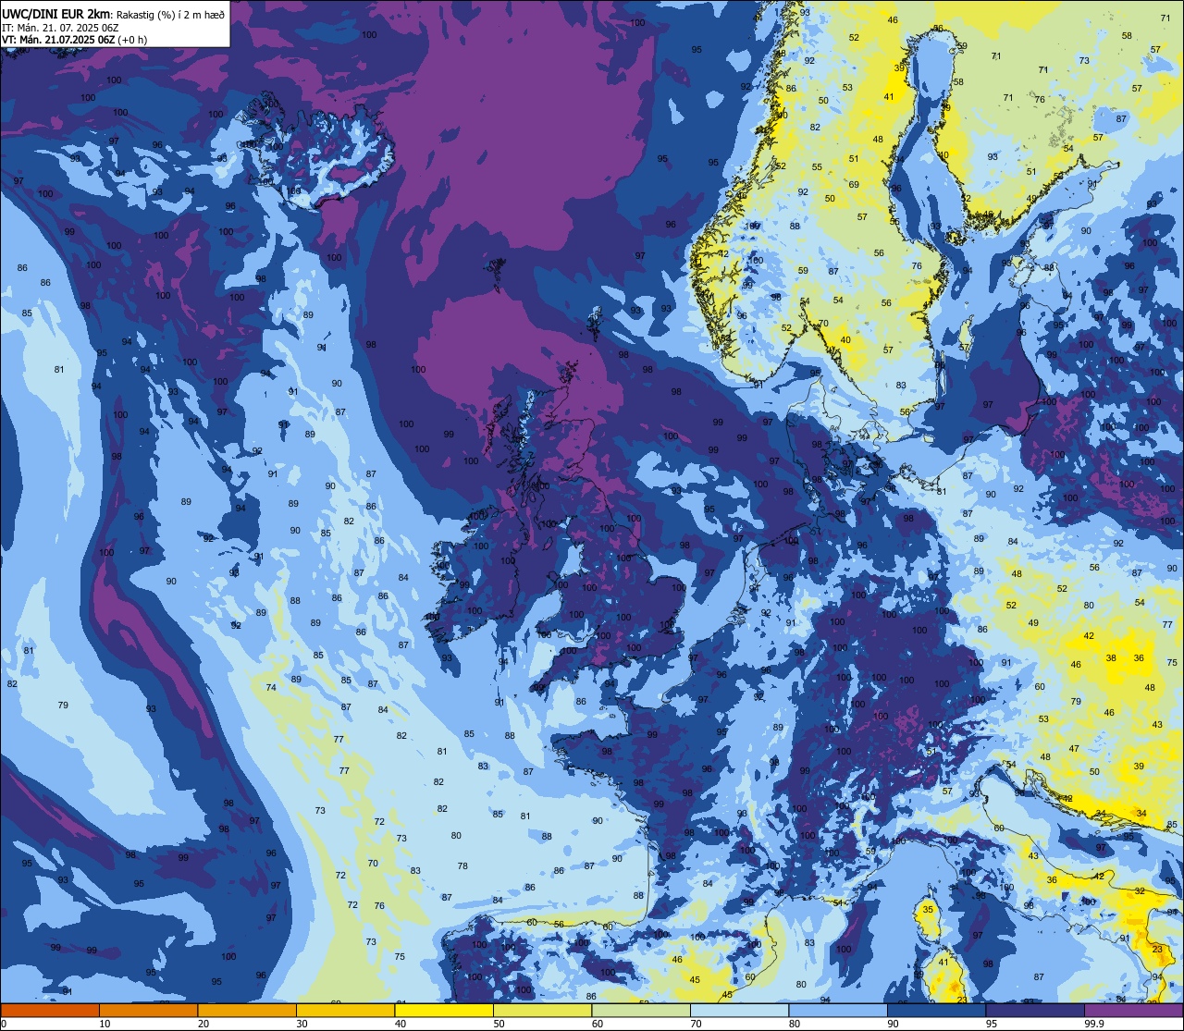The width and height of the screenshot is (1184, 1031).
Task: Click the humidity value "38" on the map
Action: tap(1111, 658)
